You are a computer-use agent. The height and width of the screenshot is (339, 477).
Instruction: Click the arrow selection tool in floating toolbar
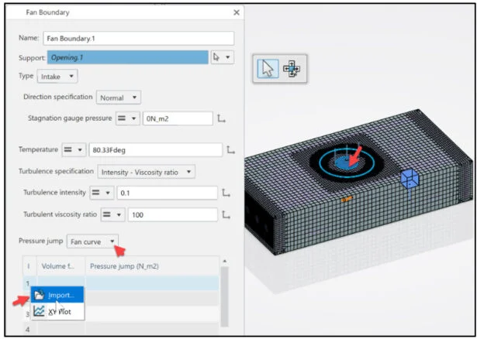click(x=268, y=68)
